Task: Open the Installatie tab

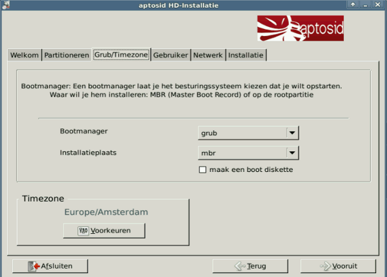Action: click(x=246, y=55)
